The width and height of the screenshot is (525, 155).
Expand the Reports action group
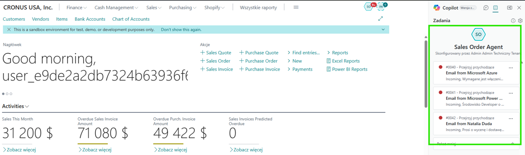337,53
